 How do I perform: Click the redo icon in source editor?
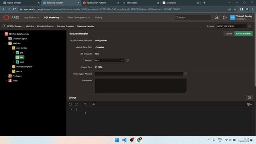click(x=76, y=104)
